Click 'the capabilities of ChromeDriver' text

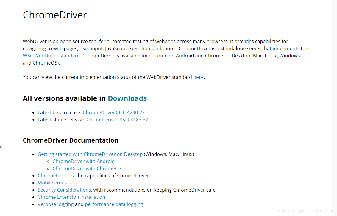[x=113, y=176]
